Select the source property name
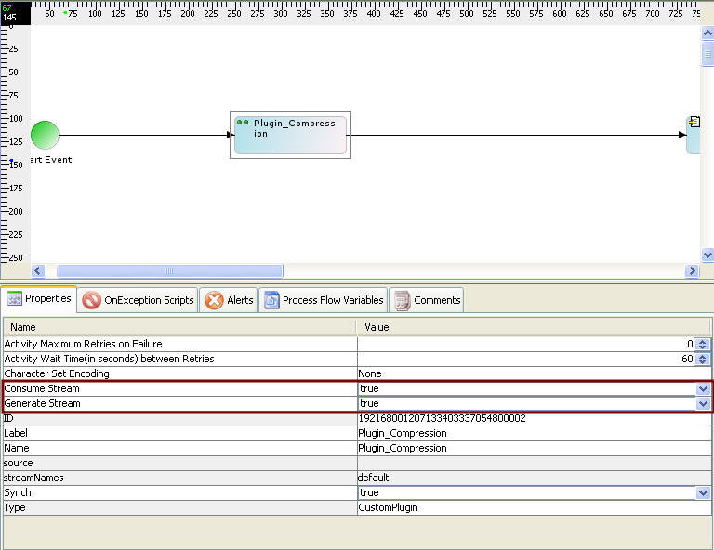 pyautogui.click(x=19, y=463)
